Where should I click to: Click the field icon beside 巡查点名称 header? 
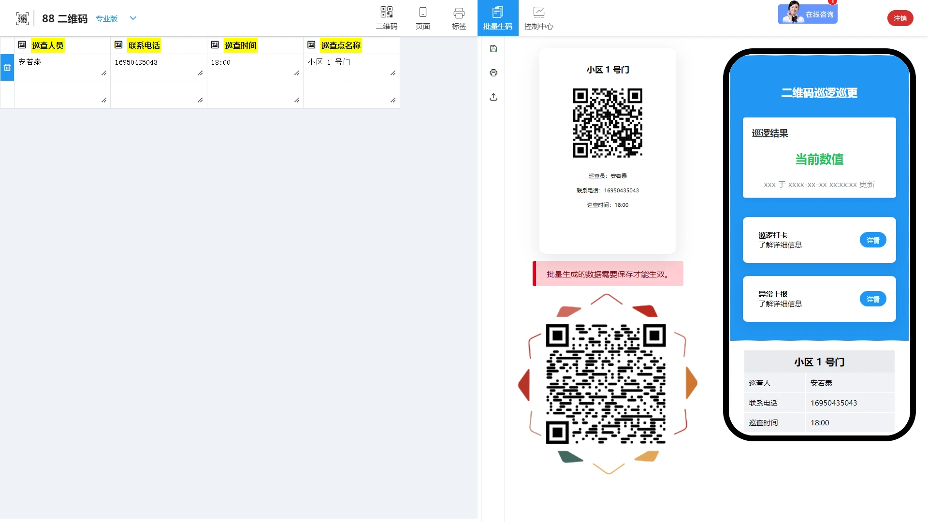click(311, 45)
